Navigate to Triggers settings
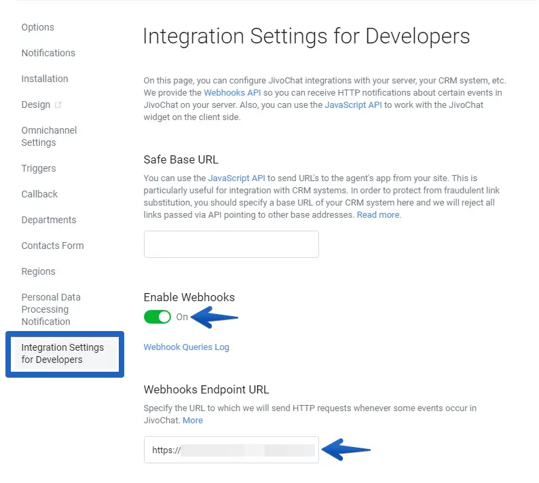539x483 pixels. click(39, 168)
